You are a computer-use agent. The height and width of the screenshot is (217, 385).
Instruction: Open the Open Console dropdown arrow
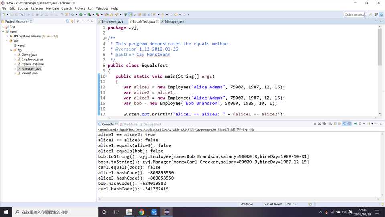(x=373, y=124)
